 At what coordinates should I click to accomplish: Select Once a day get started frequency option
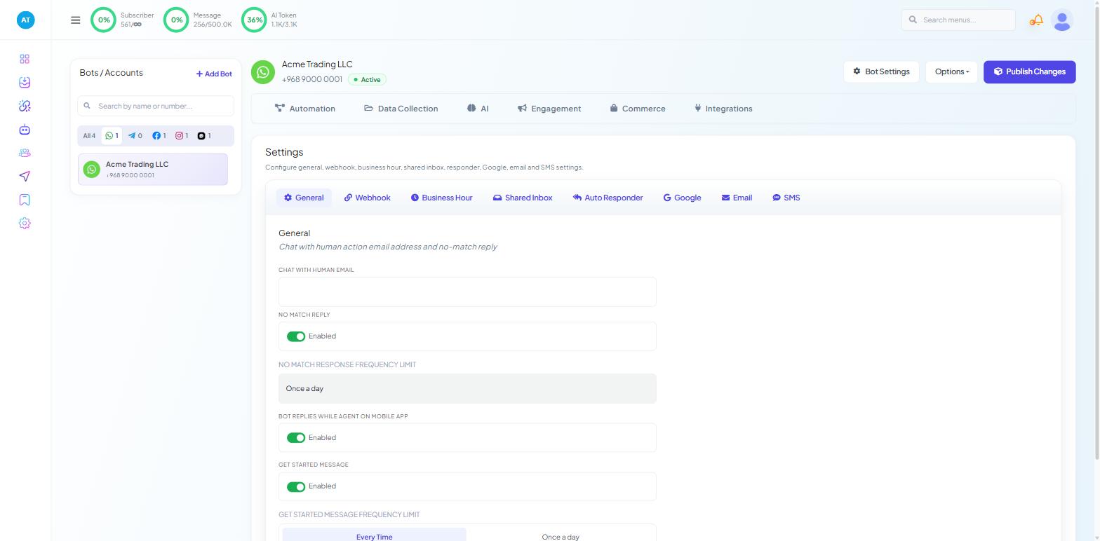click(x=560, y=536)
